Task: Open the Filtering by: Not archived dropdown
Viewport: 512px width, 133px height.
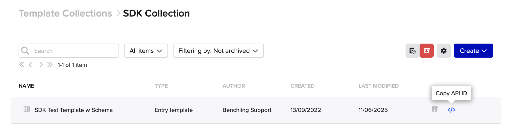Action: pos(218,51)
